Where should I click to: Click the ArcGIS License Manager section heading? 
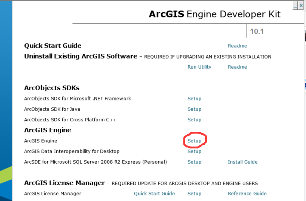point(64,183)
